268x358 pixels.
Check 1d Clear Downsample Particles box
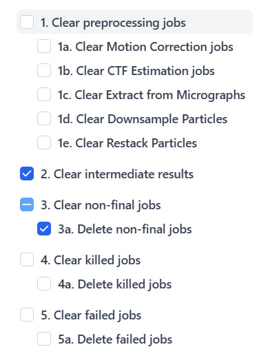44,118
